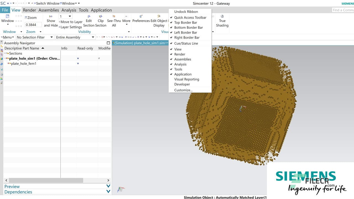The height and width of the screenshot is (199, 354).
Task: Activate the Clip Section tool
Action: point(100,22)
